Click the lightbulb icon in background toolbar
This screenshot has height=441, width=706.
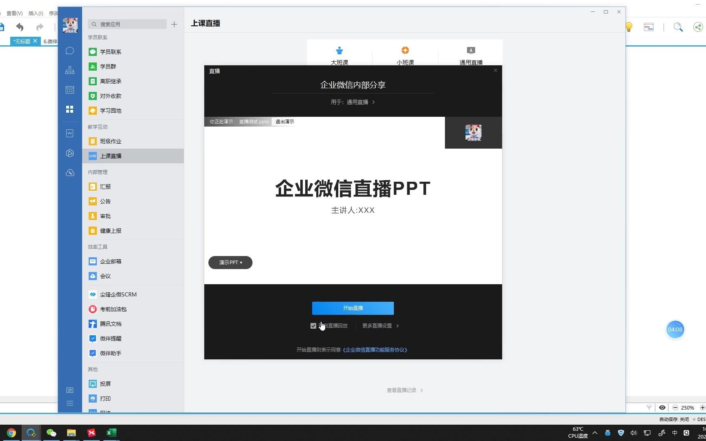[629, 27]
